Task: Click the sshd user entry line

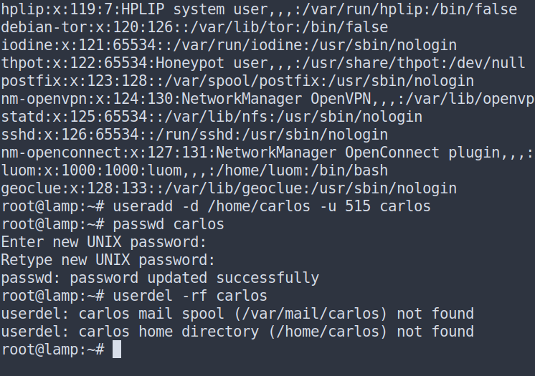Action: click(194, 135)
